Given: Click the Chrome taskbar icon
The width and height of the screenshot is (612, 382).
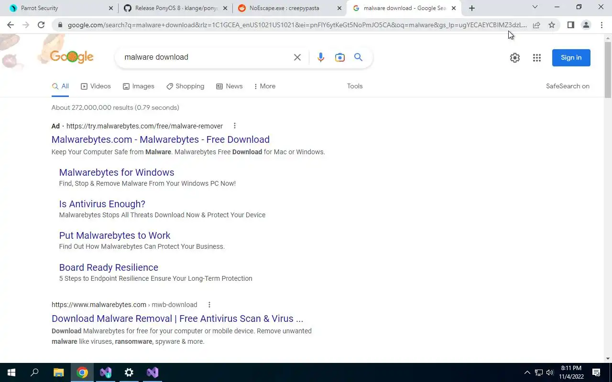Looking at the screenshot, I should pos(82,372).
